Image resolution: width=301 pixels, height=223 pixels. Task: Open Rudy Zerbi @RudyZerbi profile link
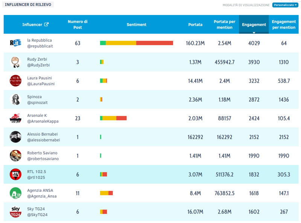click(x=38, y=62)
